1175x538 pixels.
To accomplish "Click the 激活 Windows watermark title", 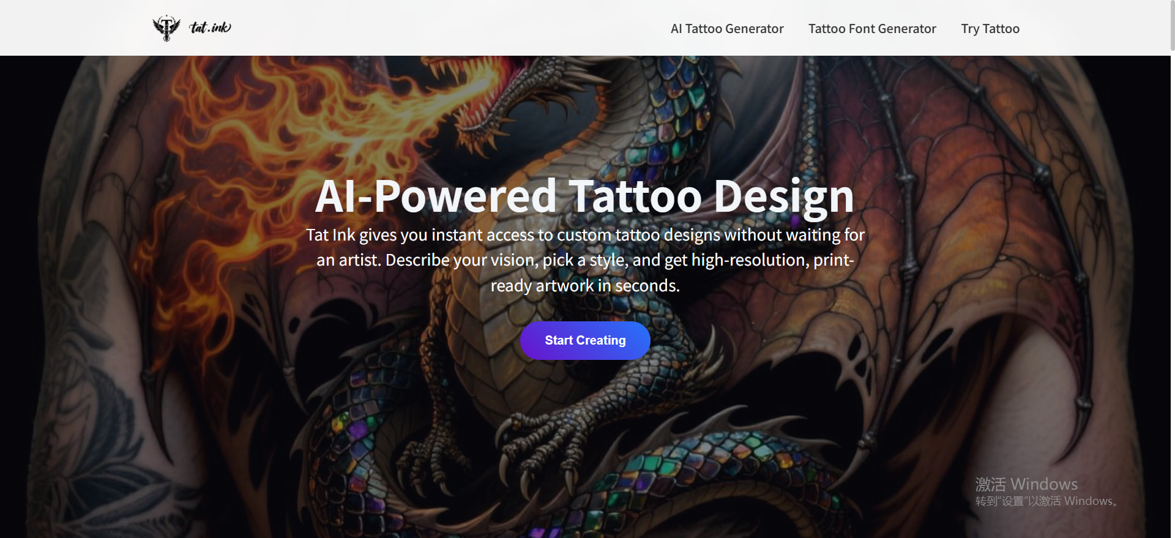I will [x=1026, y=484].
